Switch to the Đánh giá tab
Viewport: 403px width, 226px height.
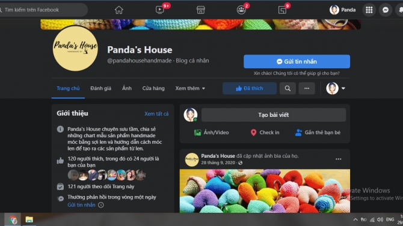pos(101,88)
